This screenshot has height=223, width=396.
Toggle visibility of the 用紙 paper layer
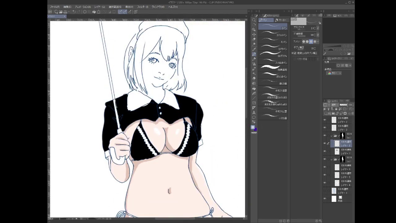[x=325, y=199]
